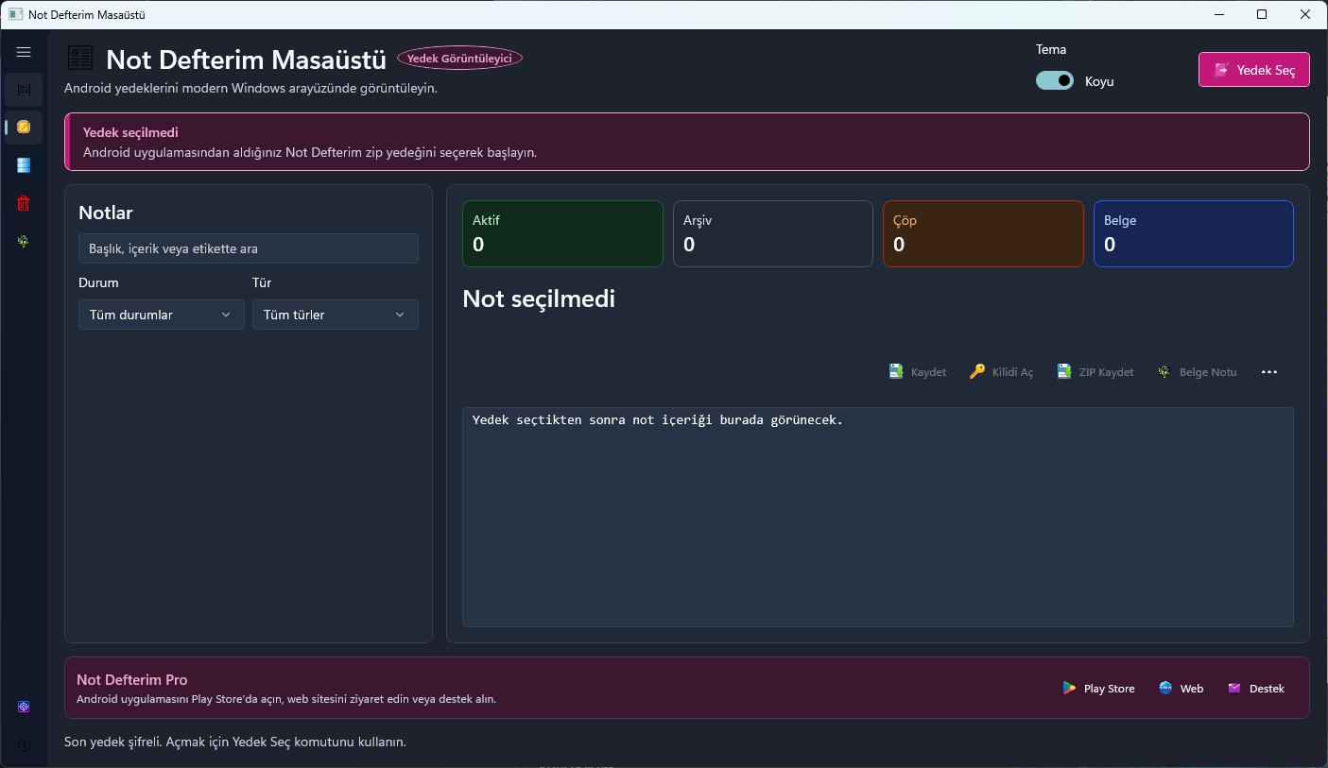Click the "Not Defterim Pro" heading
This screenshot has width=1328, height=768.
point(132,680)
